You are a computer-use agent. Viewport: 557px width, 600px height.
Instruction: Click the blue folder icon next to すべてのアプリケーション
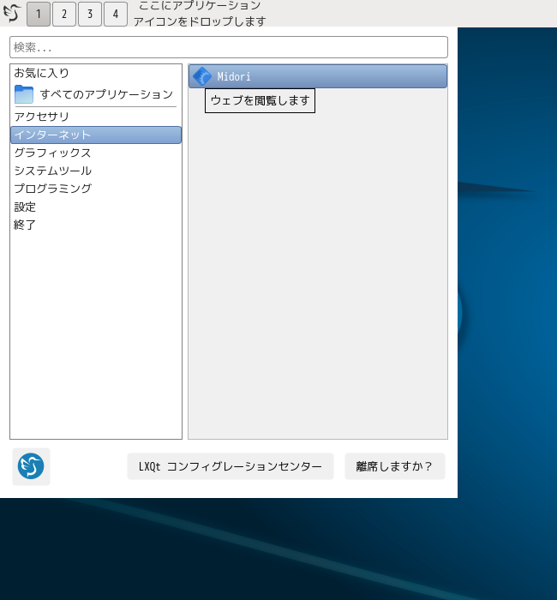(24, 94)
